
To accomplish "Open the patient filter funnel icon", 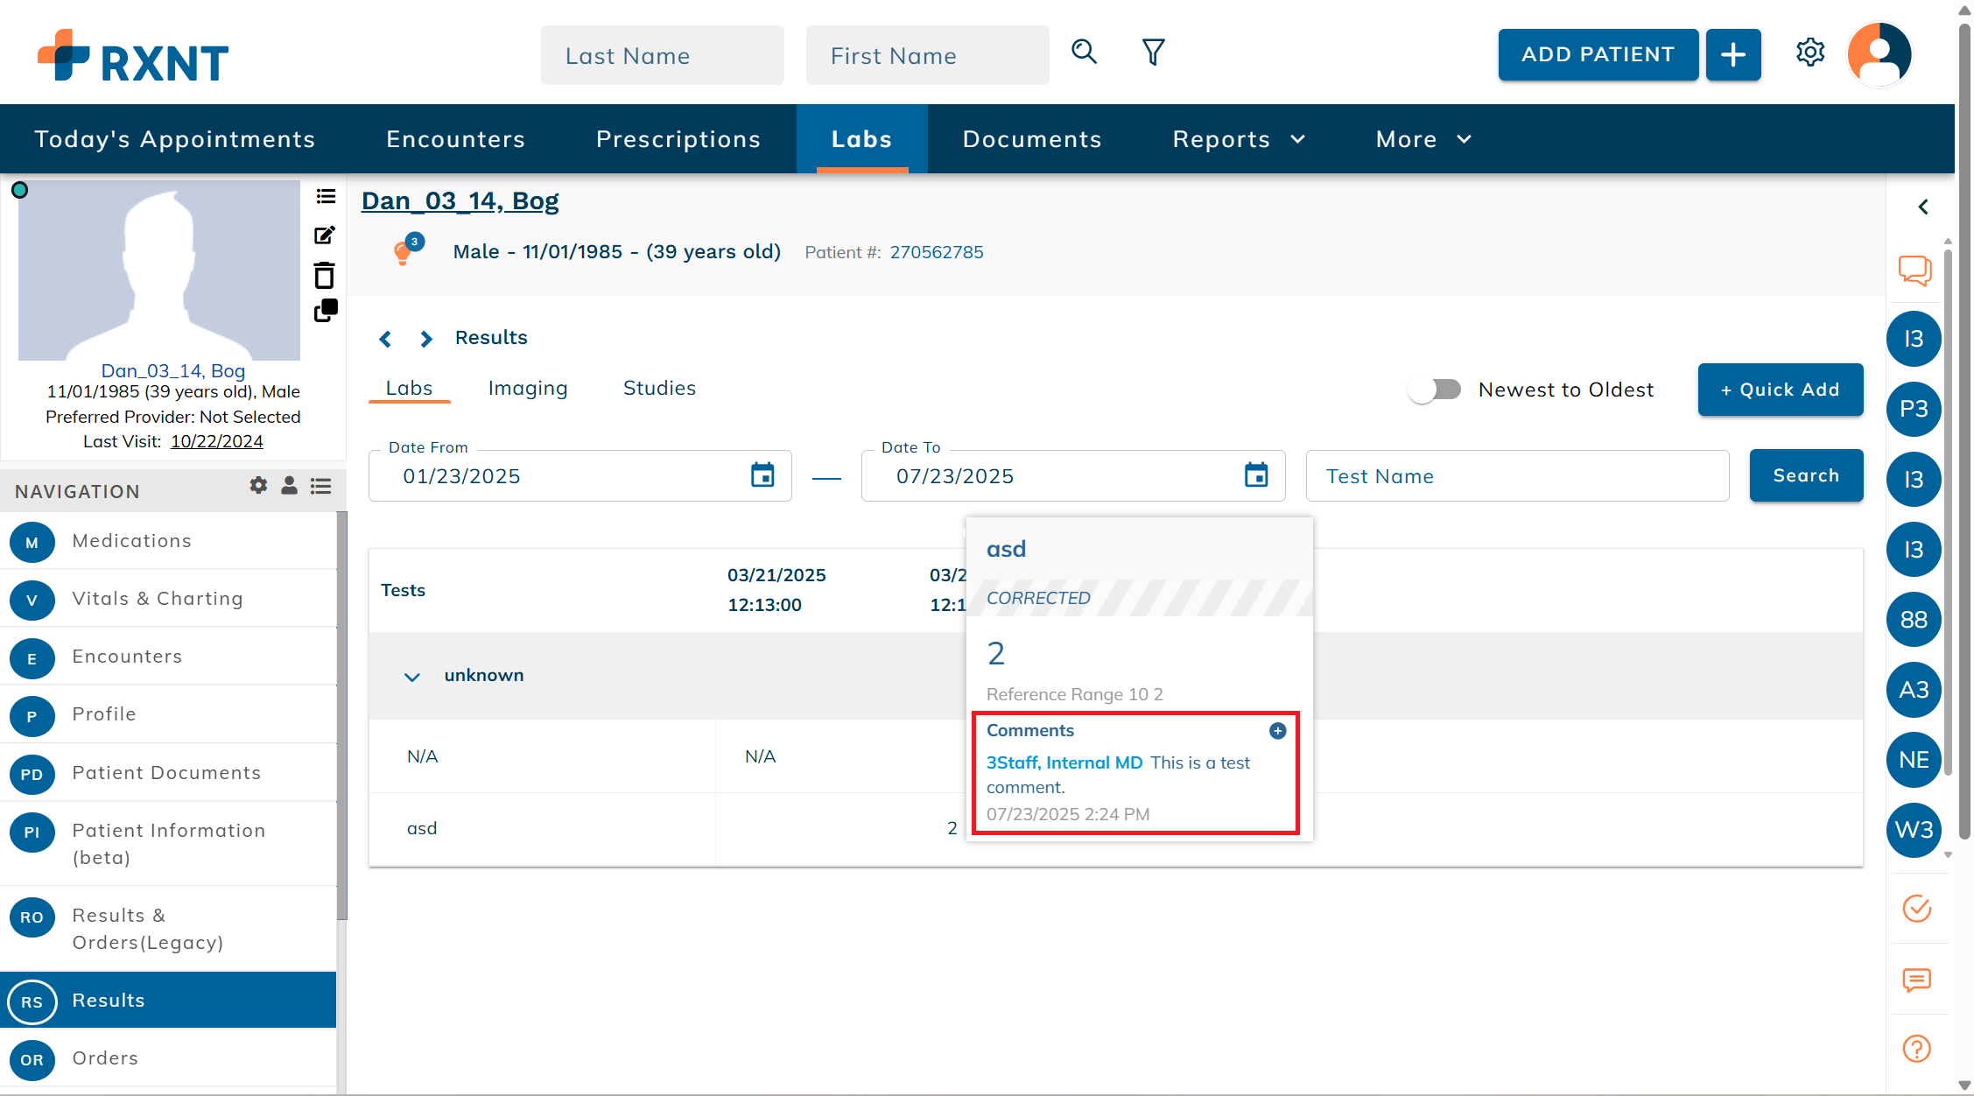I will pos(1153,53).
